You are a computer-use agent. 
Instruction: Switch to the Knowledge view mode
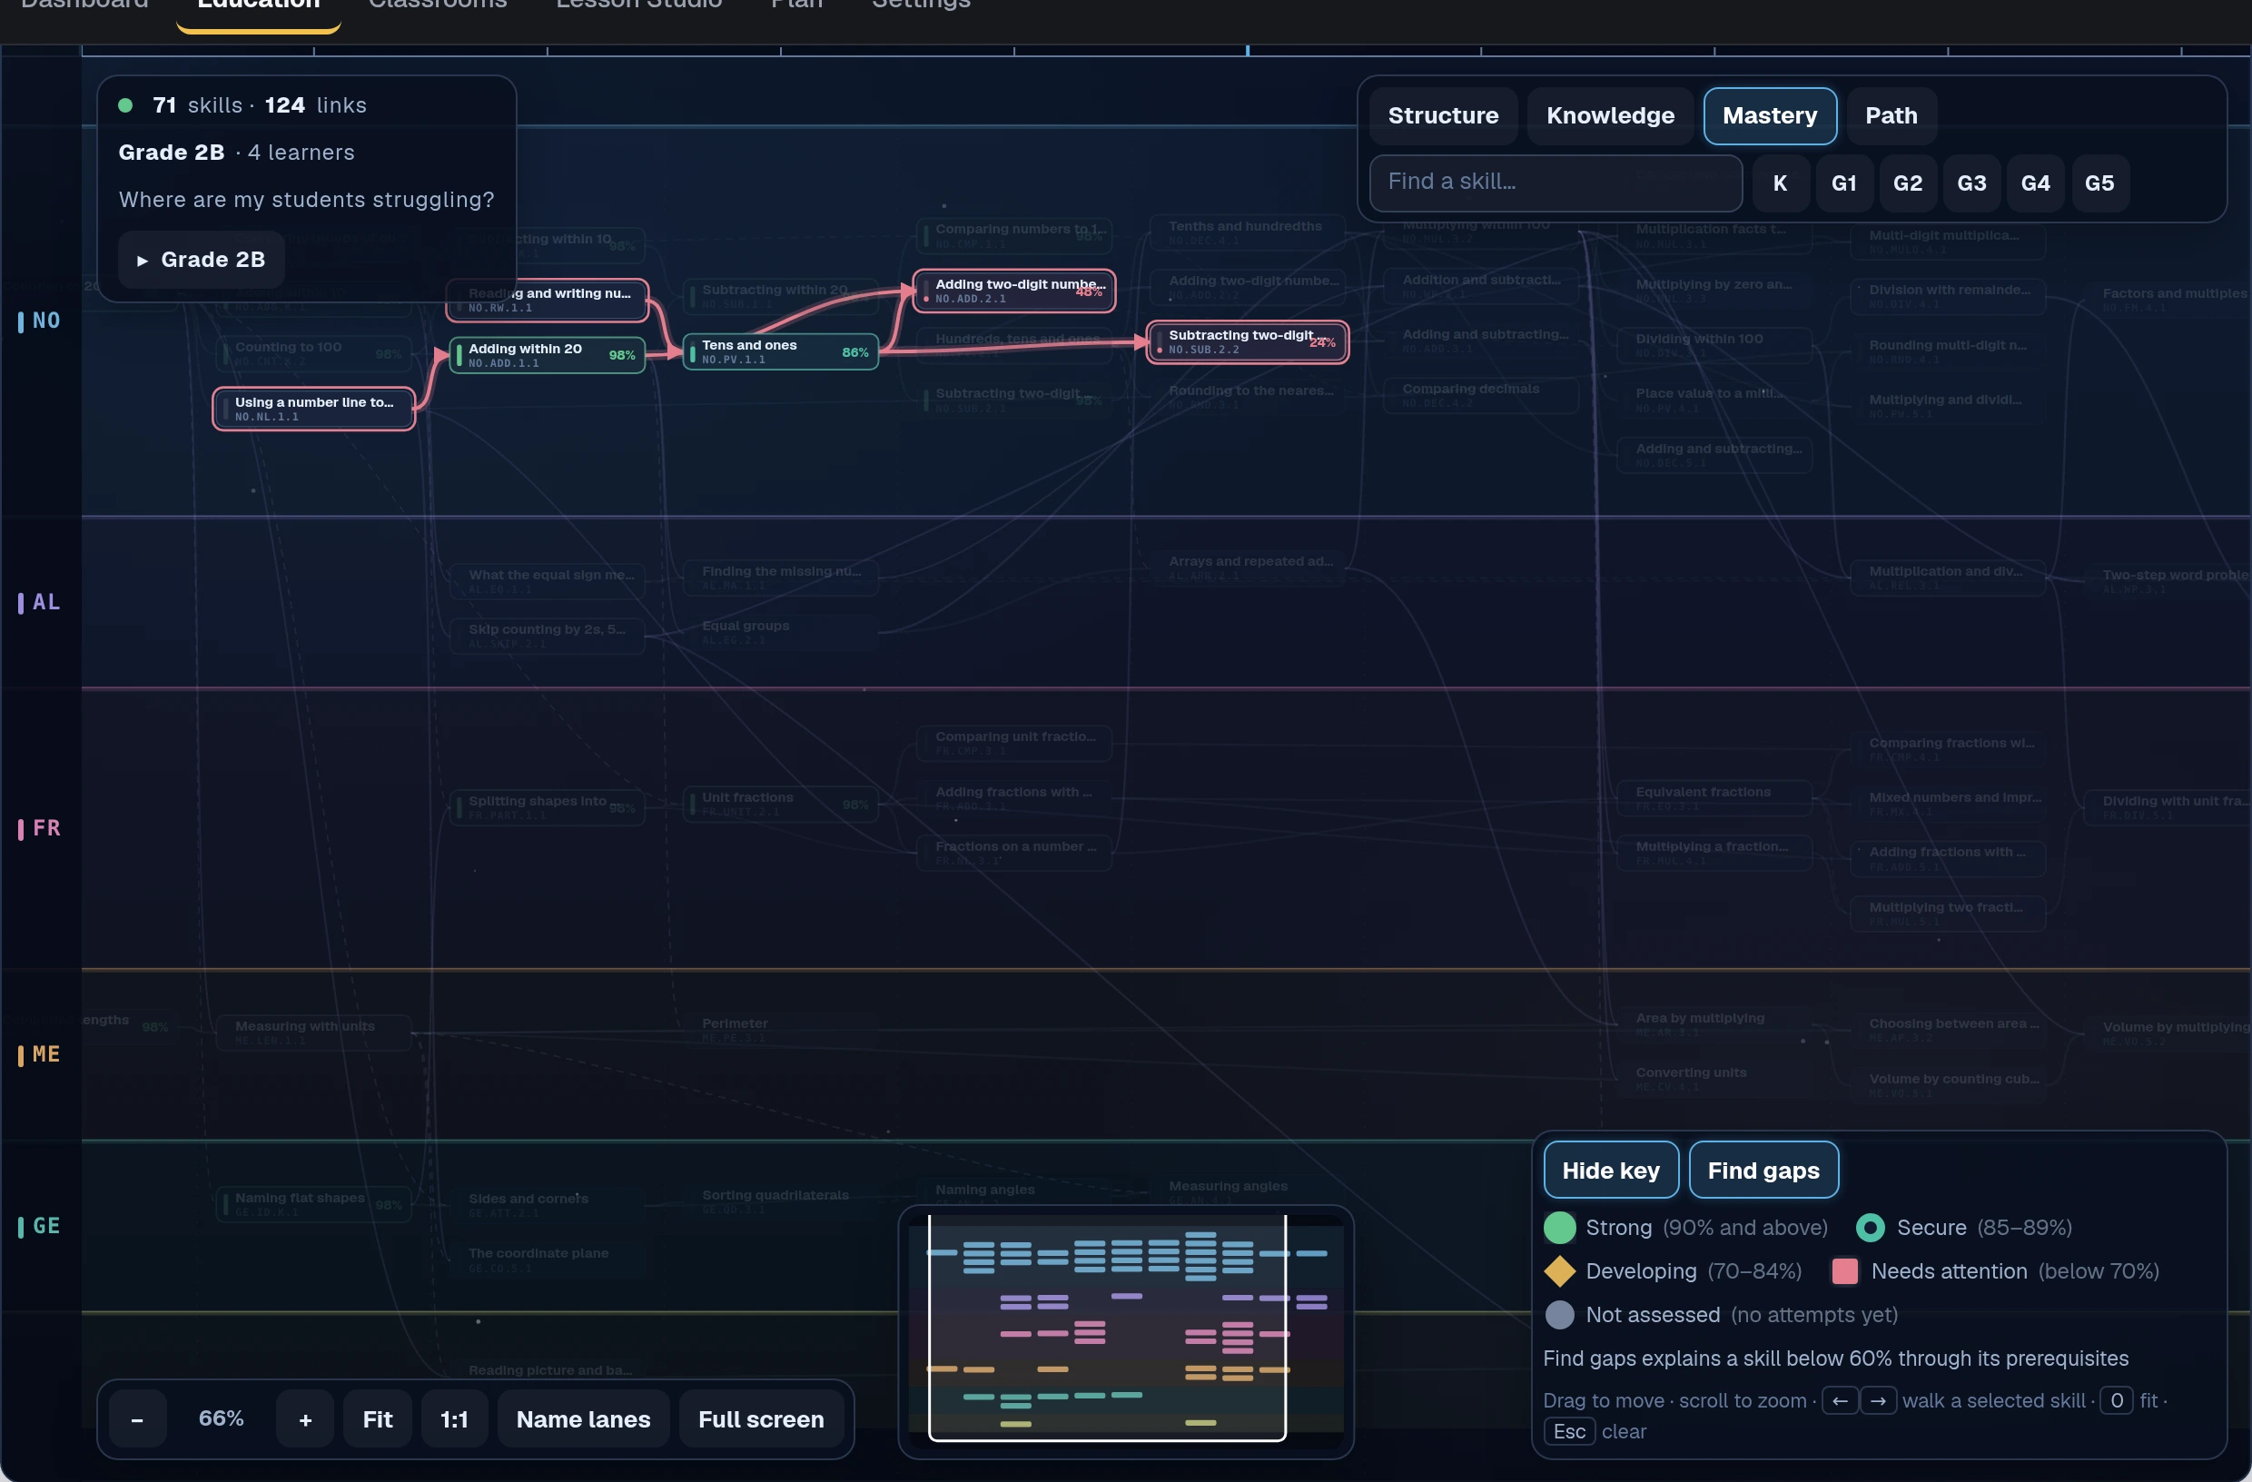(1609, 115)
